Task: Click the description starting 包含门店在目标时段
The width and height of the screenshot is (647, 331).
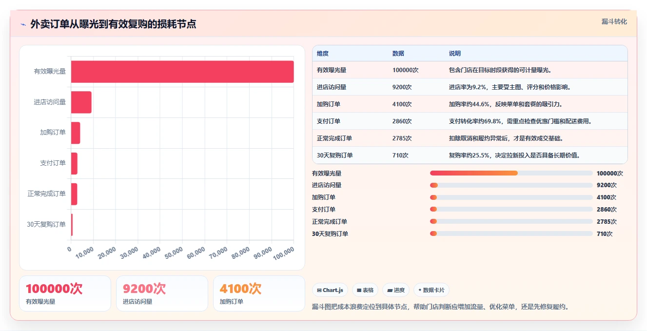Action: click(x=500, y=70)
